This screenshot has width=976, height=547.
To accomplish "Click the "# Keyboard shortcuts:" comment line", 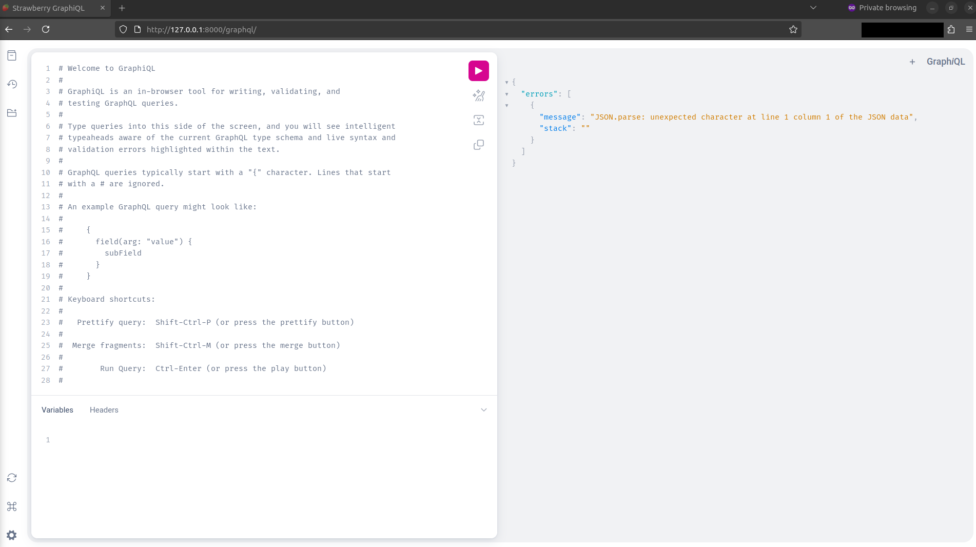I will [107, 299].
